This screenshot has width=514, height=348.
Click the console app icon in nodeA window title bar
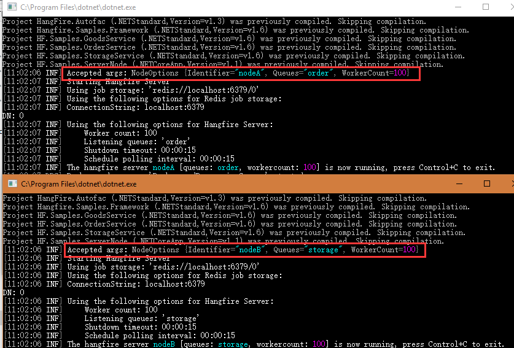point(12,7)
